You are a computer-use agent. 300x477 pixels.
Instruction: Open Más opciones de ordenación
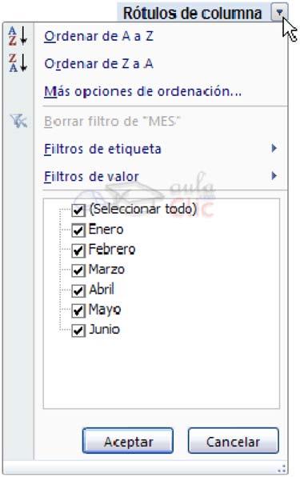[x=143, y=91]
